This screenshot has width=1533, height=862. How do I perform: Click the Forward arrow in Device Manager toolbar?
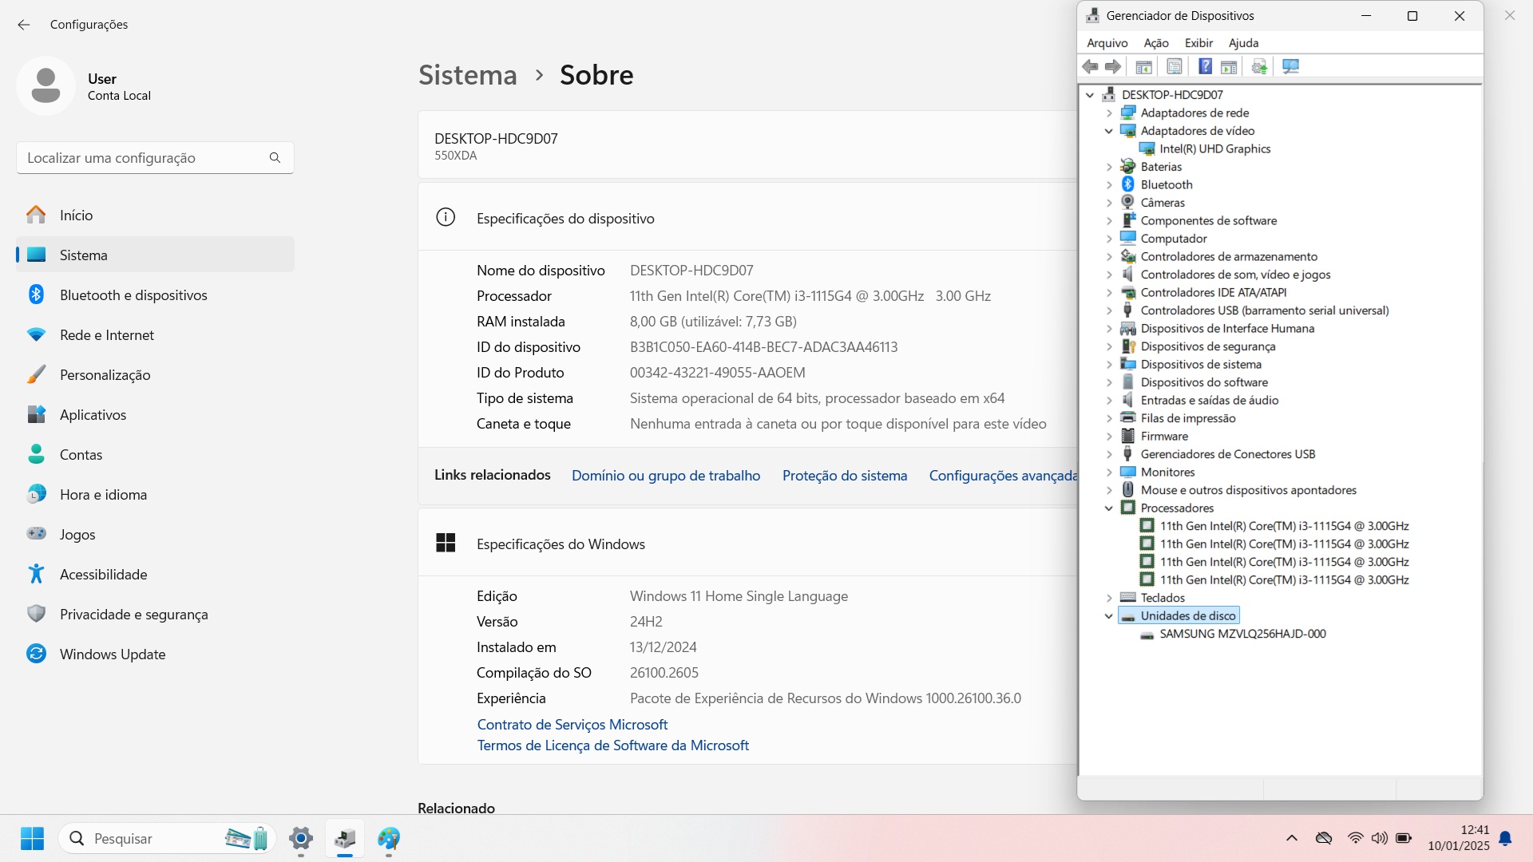1112,67
